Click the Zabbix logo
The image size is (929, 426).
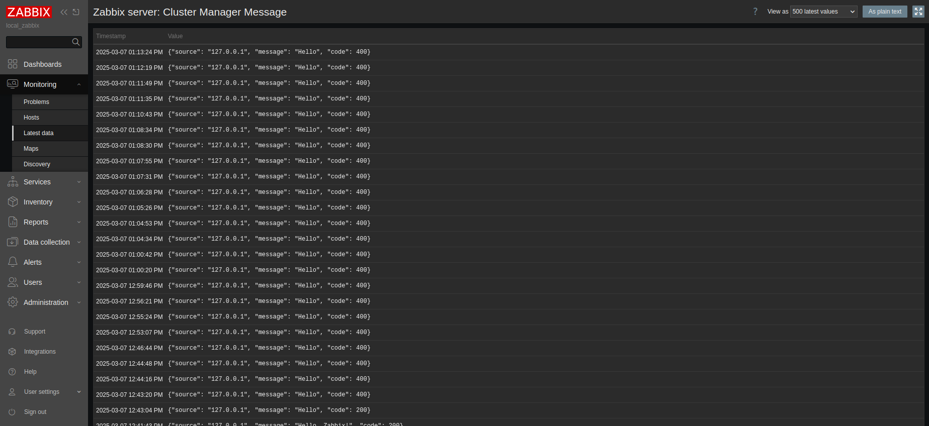29,12
